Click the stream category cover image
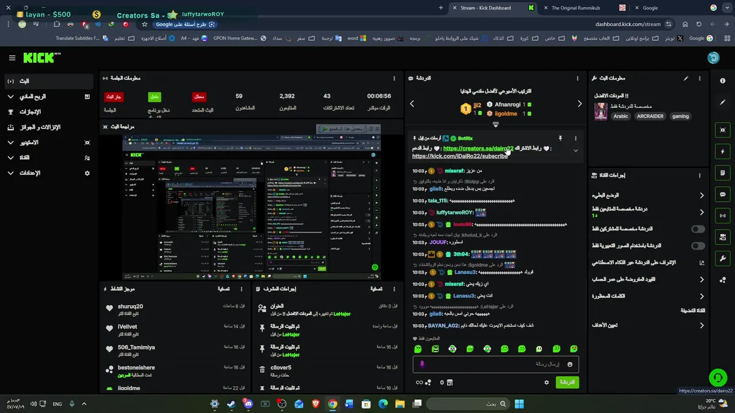The height and width of the screenshot is (413, 735). 601,111
